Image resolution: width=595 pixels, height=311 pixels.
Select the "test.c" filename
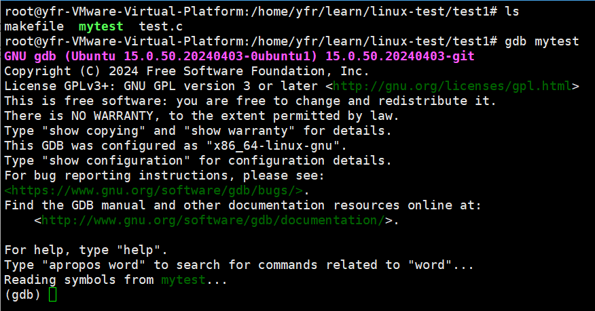coord(161,27)
